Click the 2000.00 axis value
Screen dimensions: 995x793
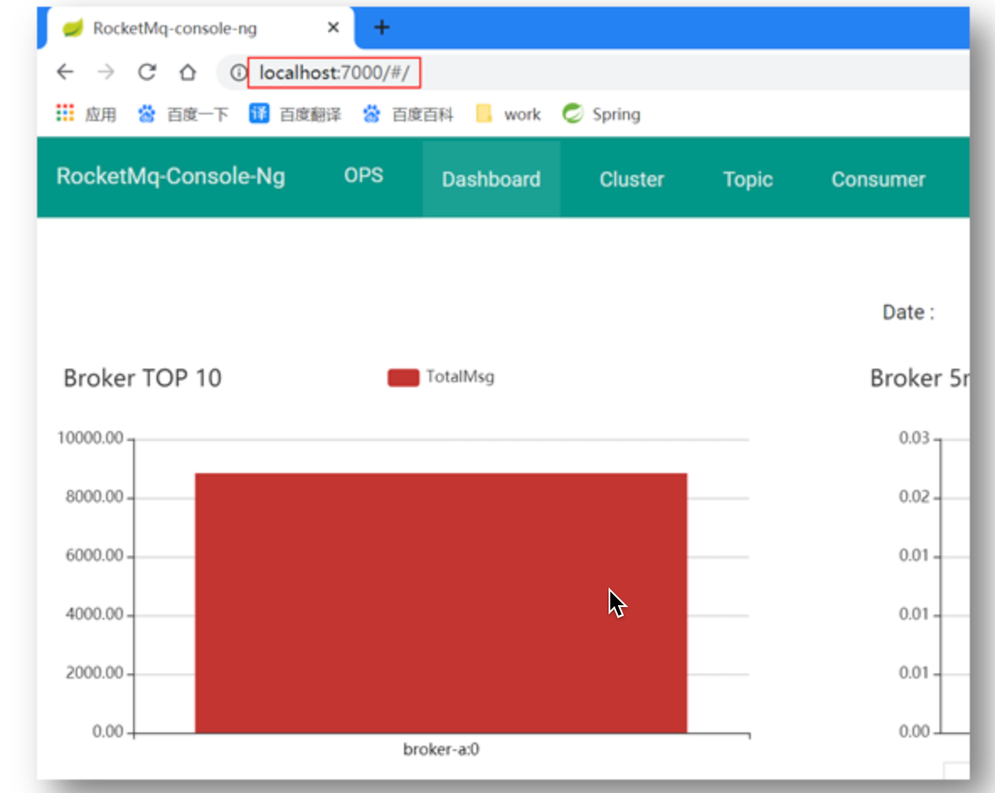pyautogui.click(x=94, y=673)
